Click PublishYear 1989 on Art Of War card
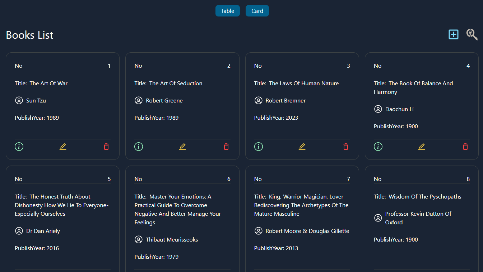 click(37, 118)
